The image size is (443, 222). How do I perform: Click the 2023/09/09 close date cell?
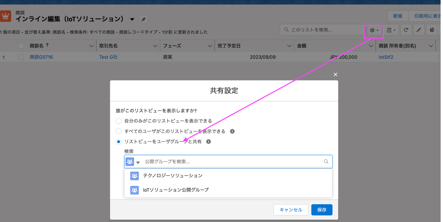(263, 57)
